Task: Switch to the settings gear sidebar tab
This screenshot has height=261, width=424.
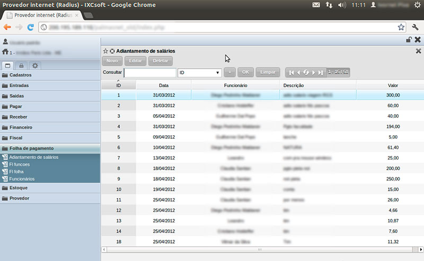Action: (35, 66)
